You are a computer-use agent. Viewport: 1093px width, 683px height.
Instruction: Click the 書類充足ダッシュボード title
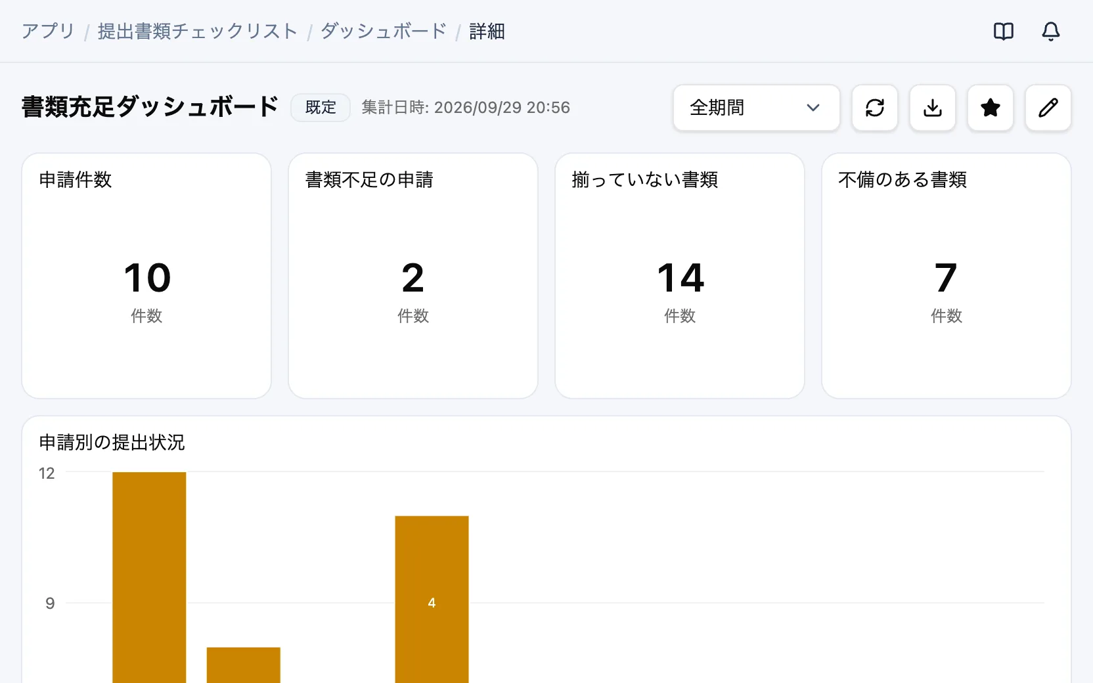tap(150, 107)
